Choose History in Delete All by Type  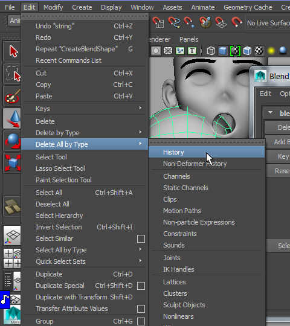point(207,152)
